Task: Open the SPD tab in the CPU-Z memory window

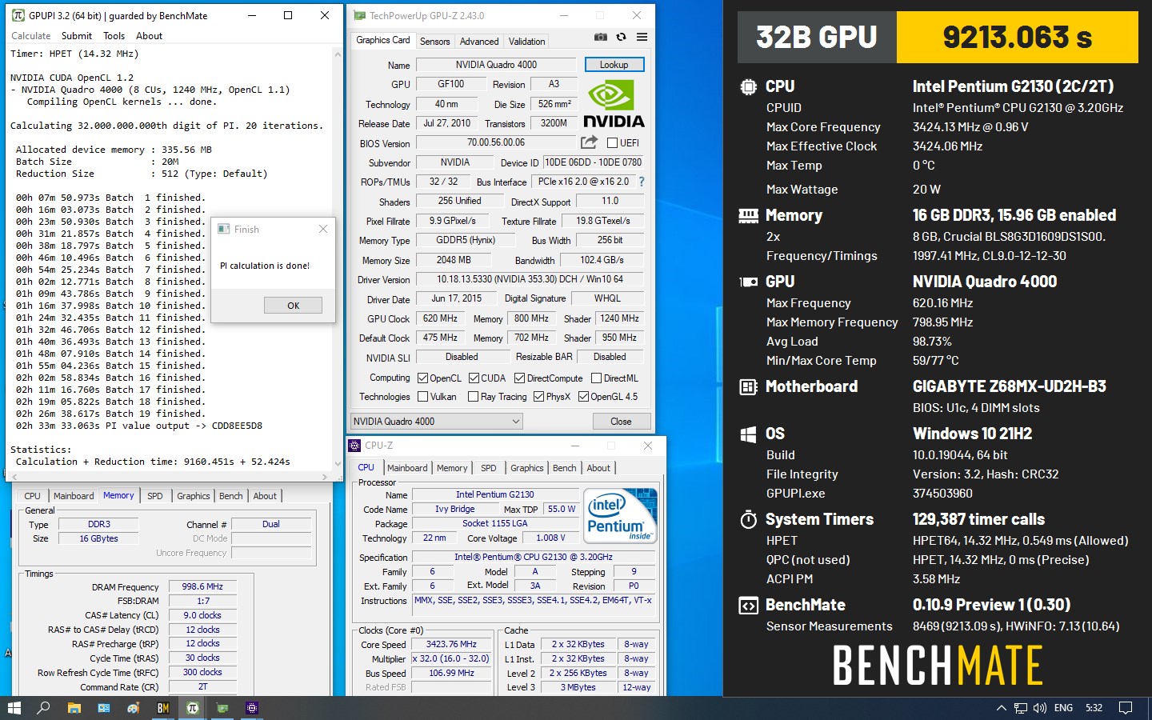Action: (155, 496)
